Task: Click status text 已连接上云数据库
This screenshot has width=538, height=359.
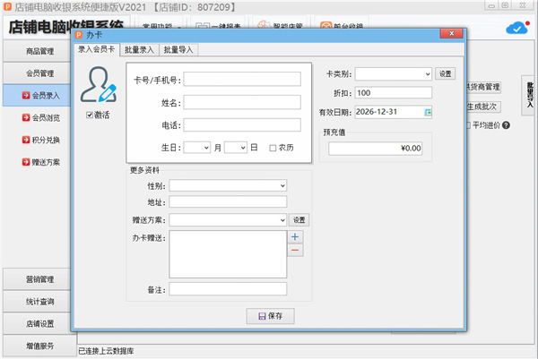Action: [106, 351]
